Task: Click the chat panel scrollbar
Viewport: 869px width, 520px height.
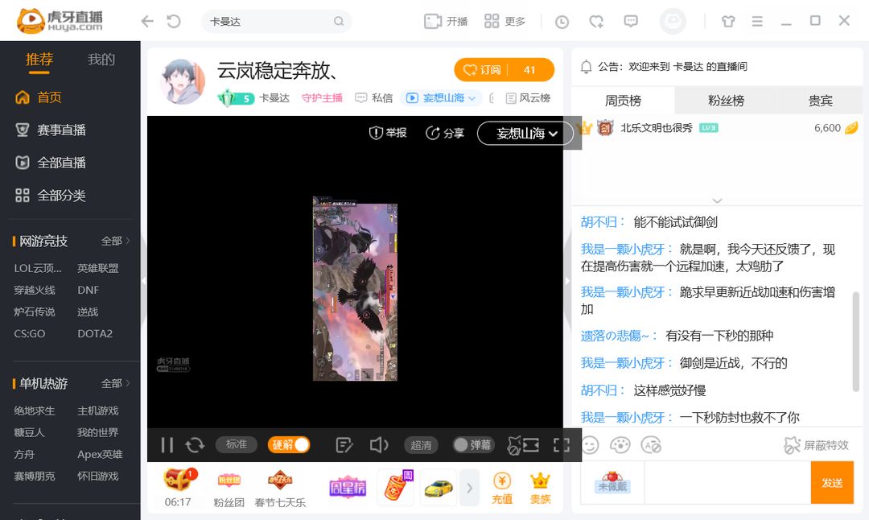Action: click(856, 342)
